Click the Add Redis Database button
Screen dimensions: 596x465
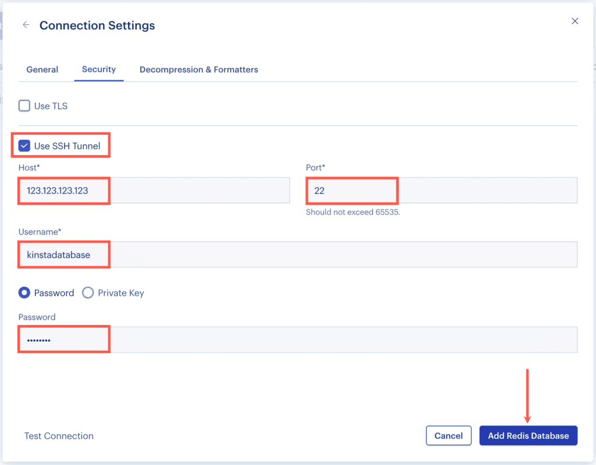(528, 435)
